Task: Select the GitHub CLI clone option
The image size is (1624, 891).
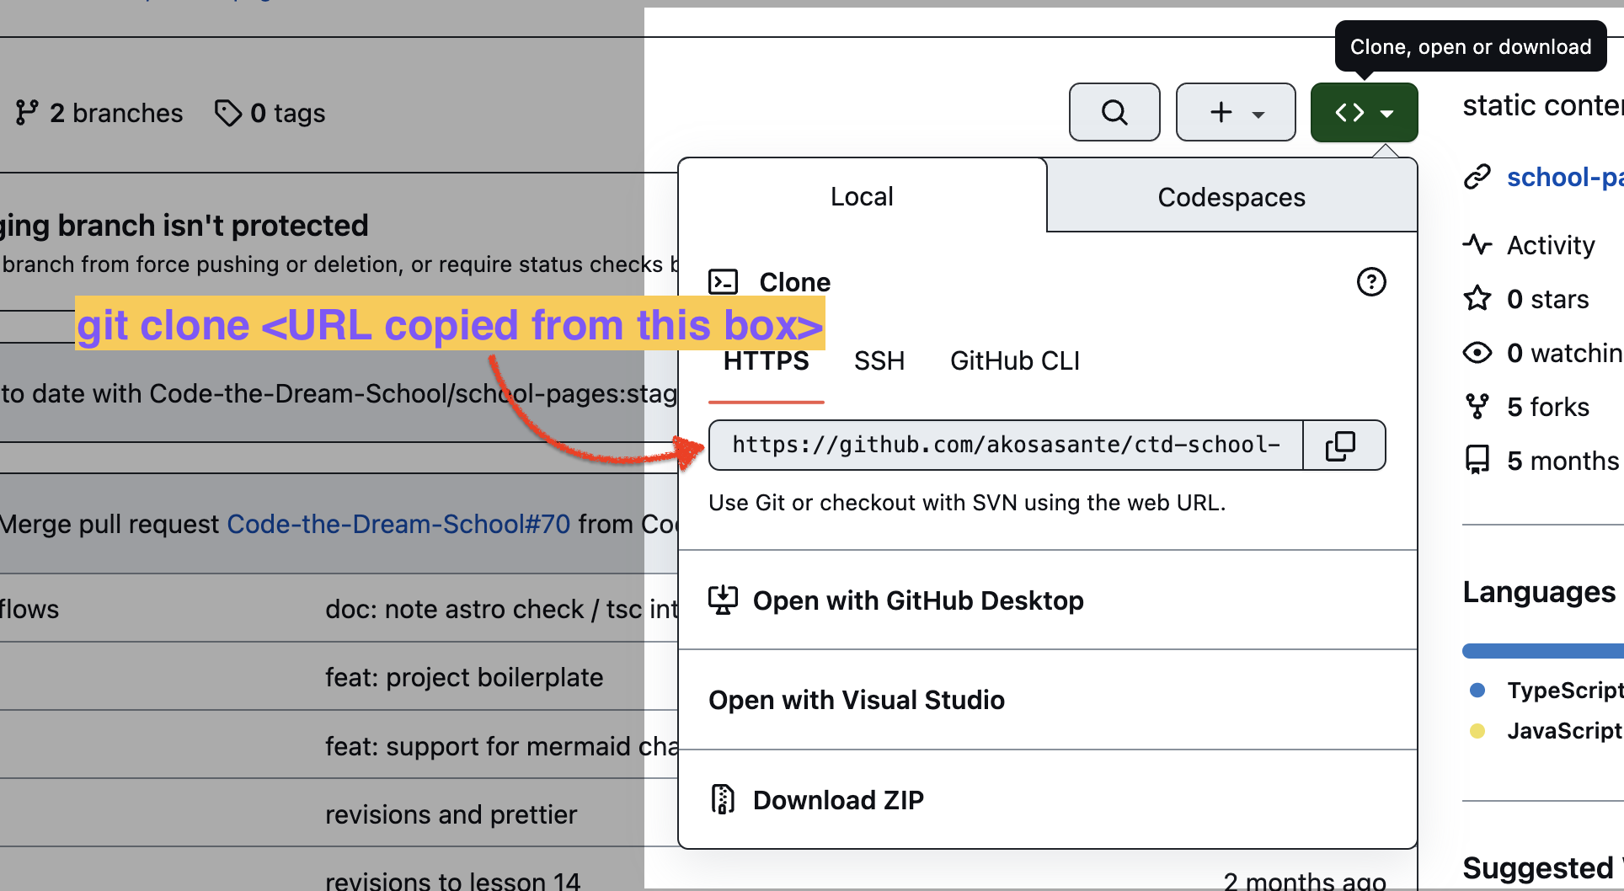Action: (1014, 361)
